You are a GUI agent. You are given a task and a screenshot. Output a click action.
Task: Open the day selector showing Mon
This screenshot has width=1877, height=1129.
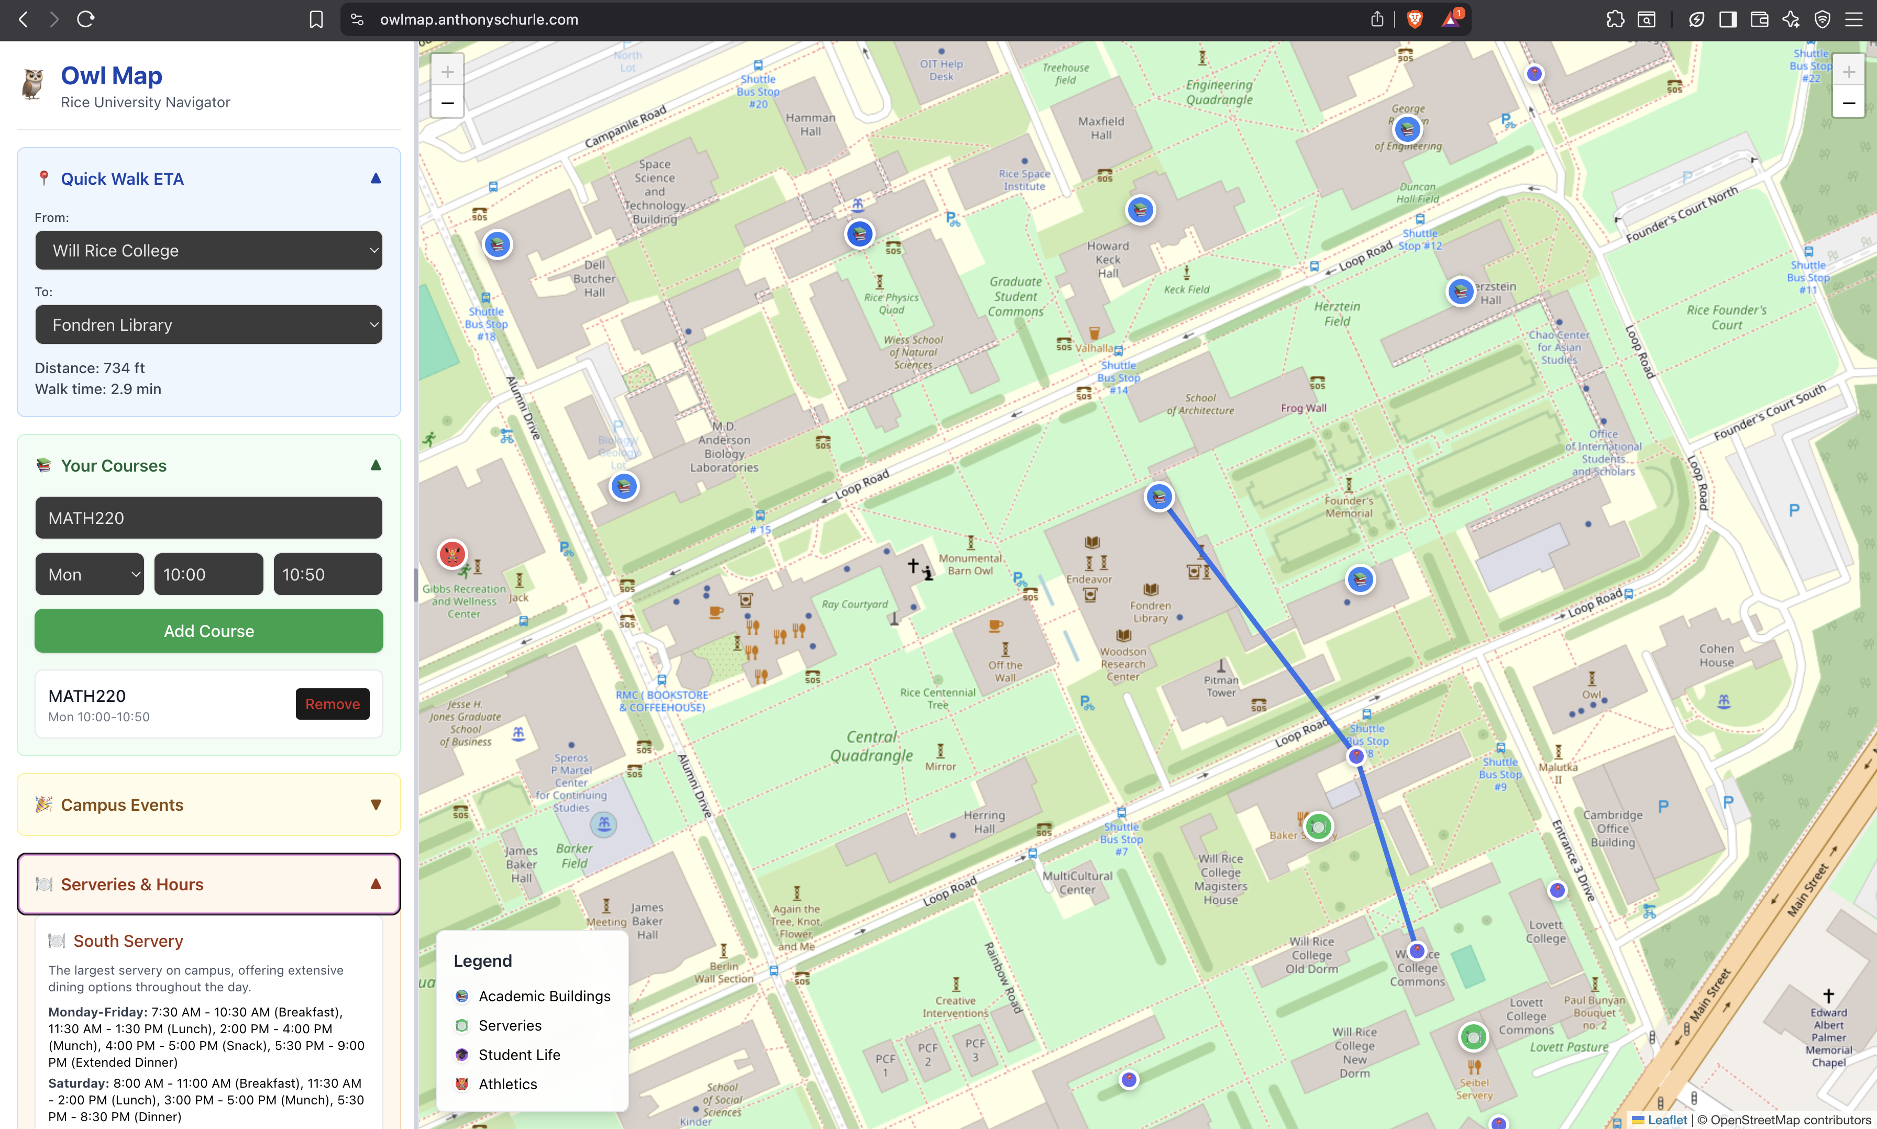click(x=90, y=574)
